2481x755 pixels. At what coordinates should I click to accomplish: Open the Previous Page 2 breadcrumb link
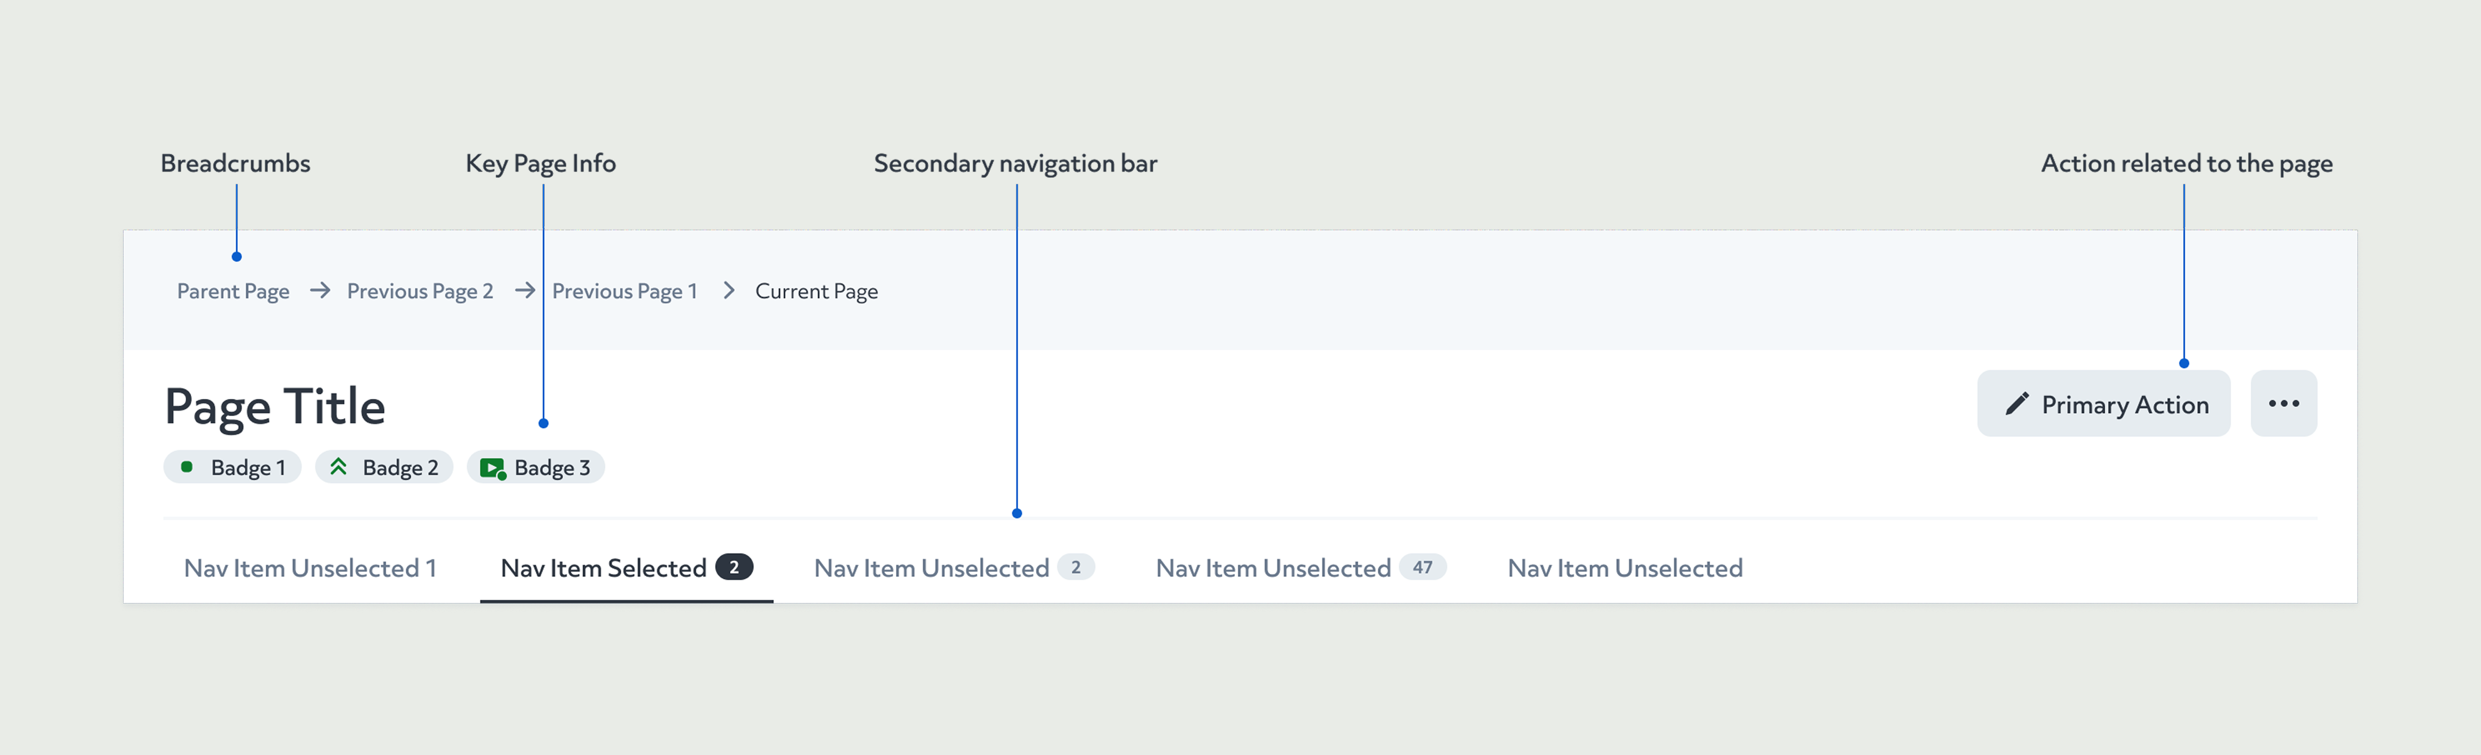[420, 290]
